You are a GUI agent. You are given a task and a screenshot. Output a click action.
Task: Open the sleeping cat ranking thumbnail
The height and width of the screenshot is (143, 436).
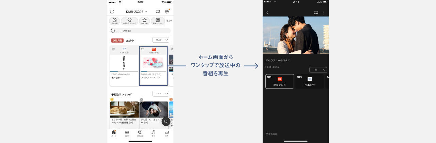point(124,109)
